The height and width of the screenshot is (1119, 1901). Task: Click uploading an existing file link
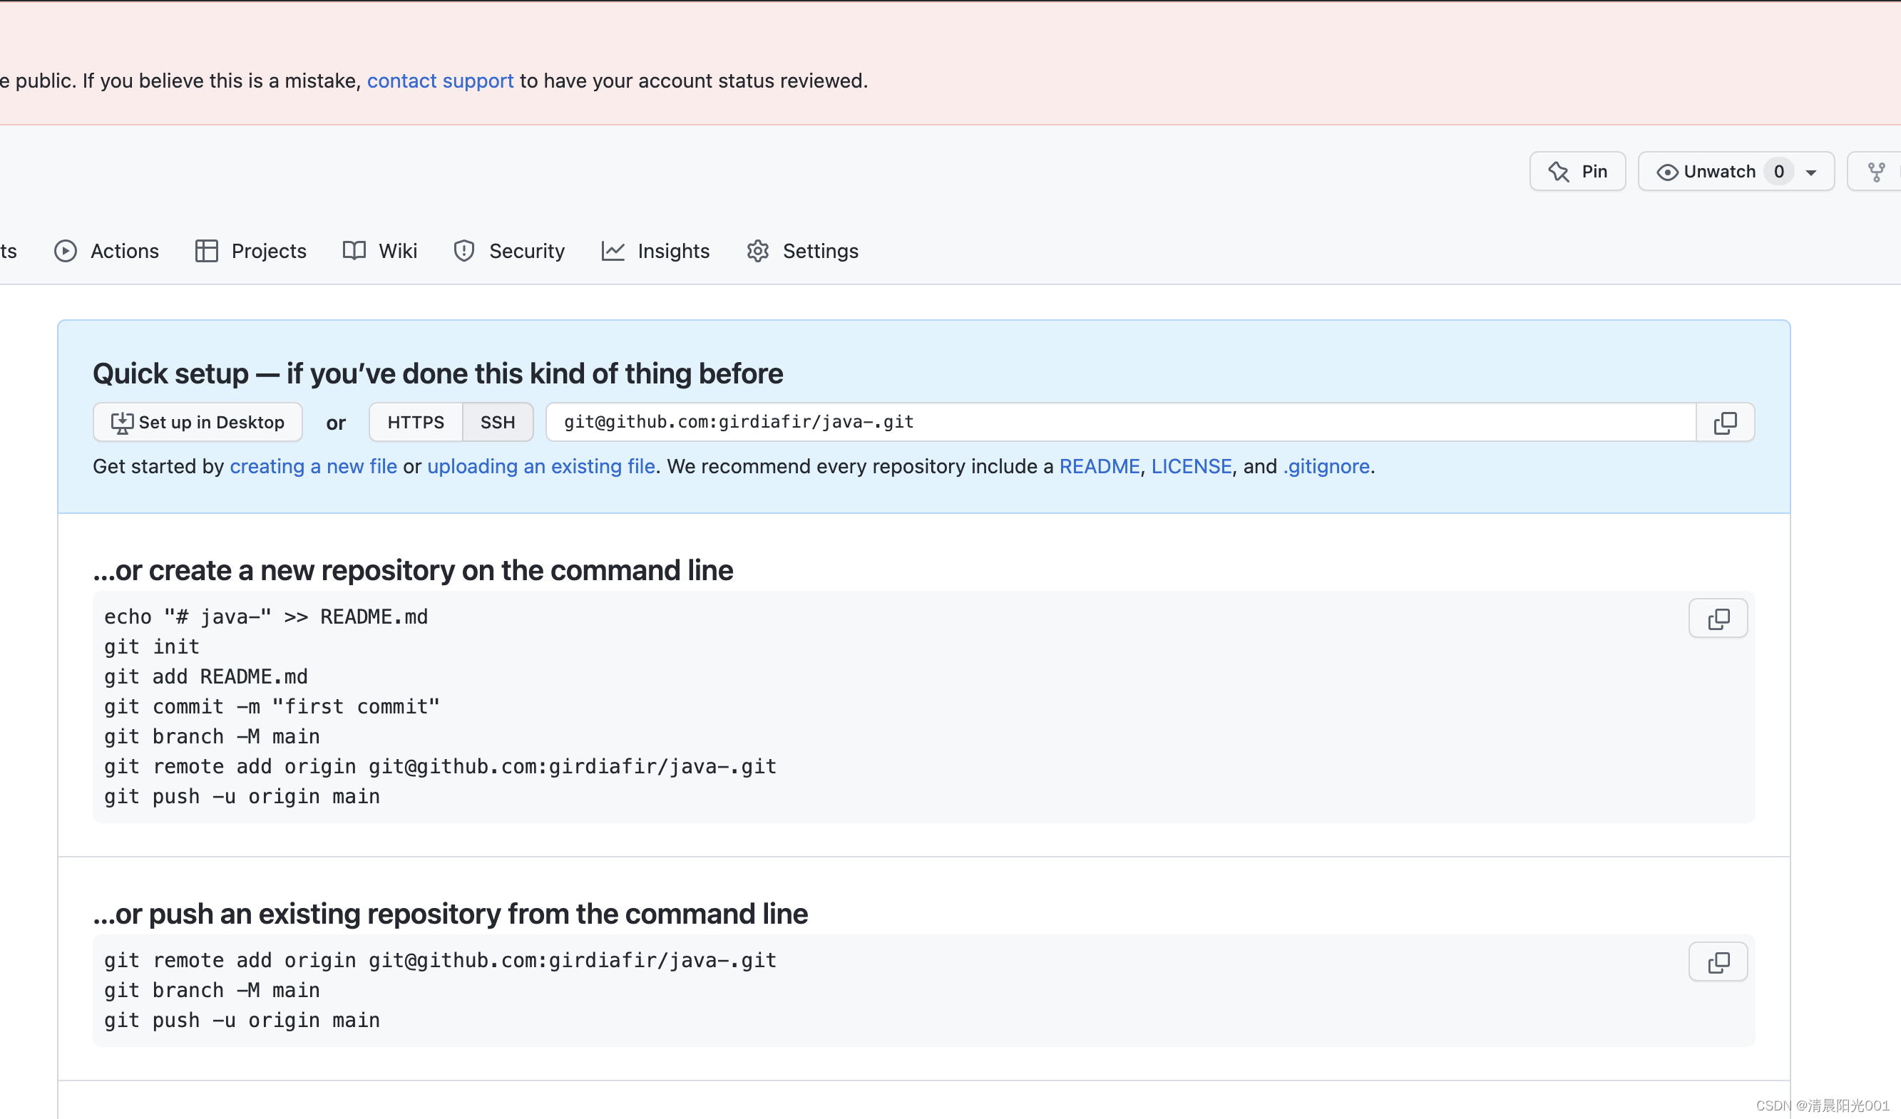pyautogui.click(x=541, y=467)
